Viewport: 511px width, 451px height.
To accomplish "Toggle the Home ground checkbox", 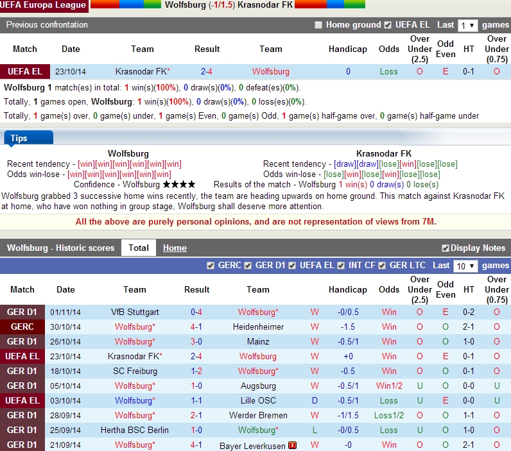I will point(318,25).
